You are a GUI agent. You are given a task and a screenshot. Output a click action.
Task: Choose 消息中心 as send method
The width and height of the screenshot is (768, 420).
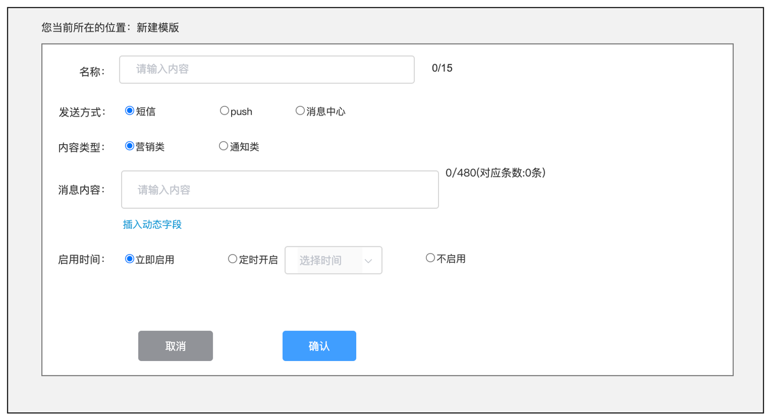300,111
